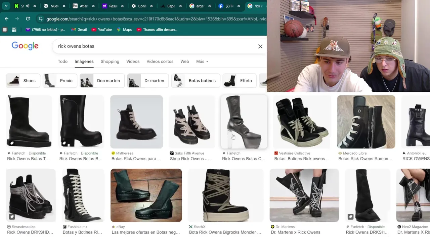The width and height of the screenshot is (430, 242).
Task: Select the Imágenes results tab
Action: 84,62
